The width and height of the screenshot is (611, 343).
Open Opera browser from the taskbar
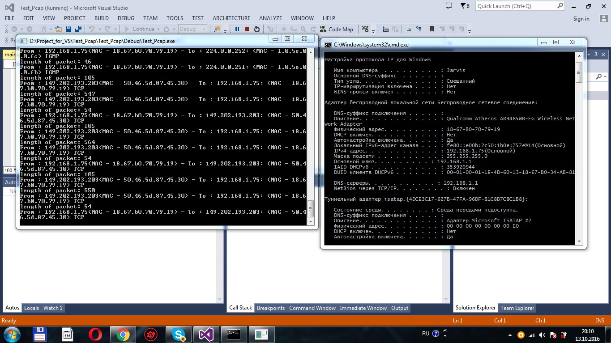(95, 335)
